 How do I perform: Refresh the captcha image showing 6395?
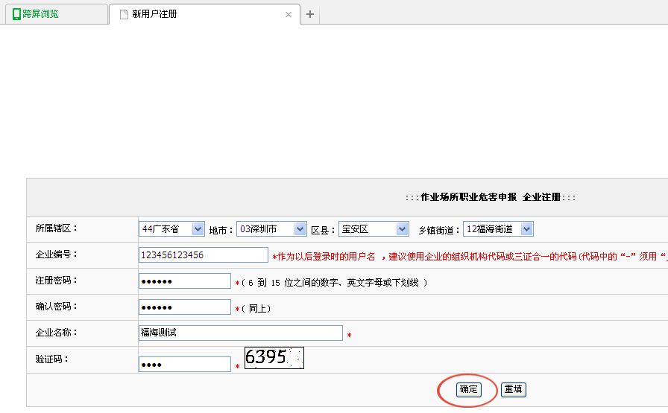[274, 358]
